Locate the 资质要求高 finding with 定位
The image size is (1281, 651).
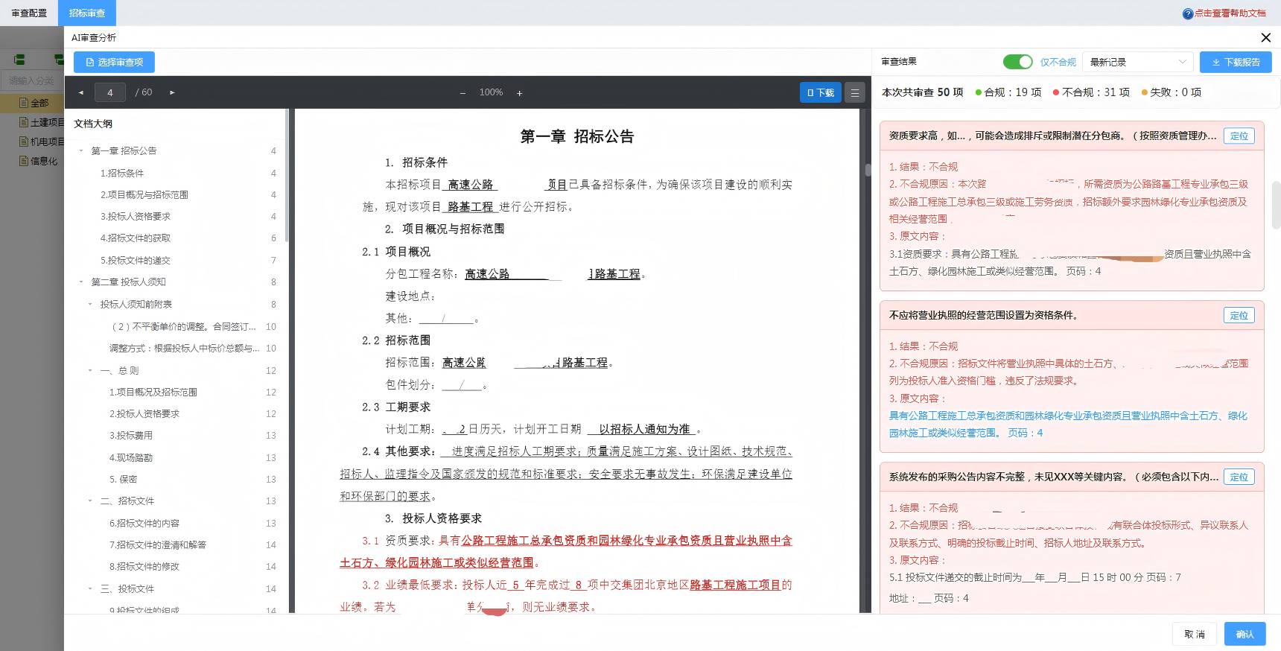tap(1239, 136)
